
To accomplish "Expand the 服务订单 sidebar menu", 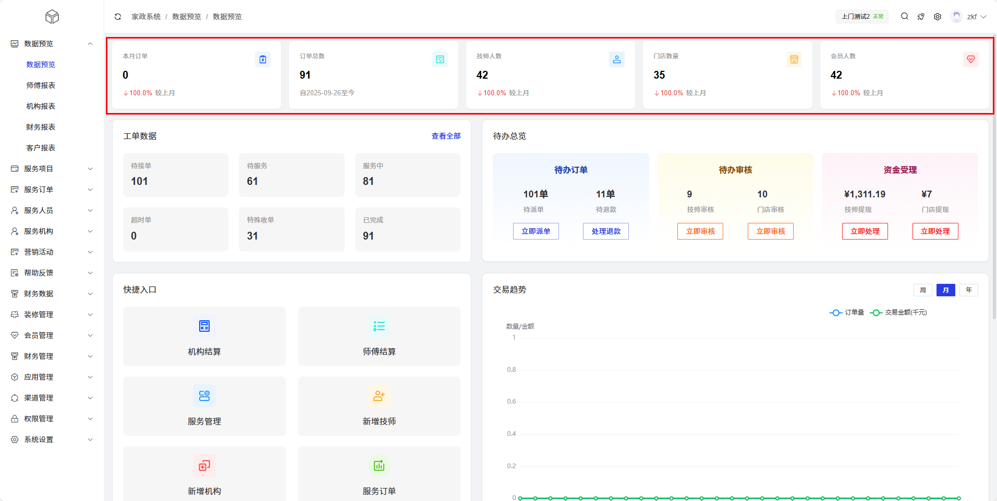I will coord(52,190).
